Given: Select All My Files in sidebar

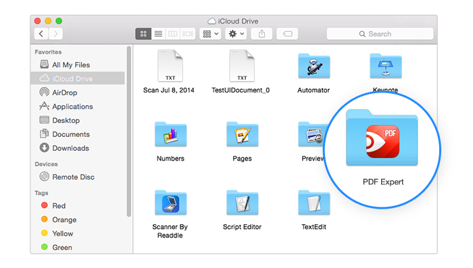Looking at the screenshot, I should (x=78, y=65).
